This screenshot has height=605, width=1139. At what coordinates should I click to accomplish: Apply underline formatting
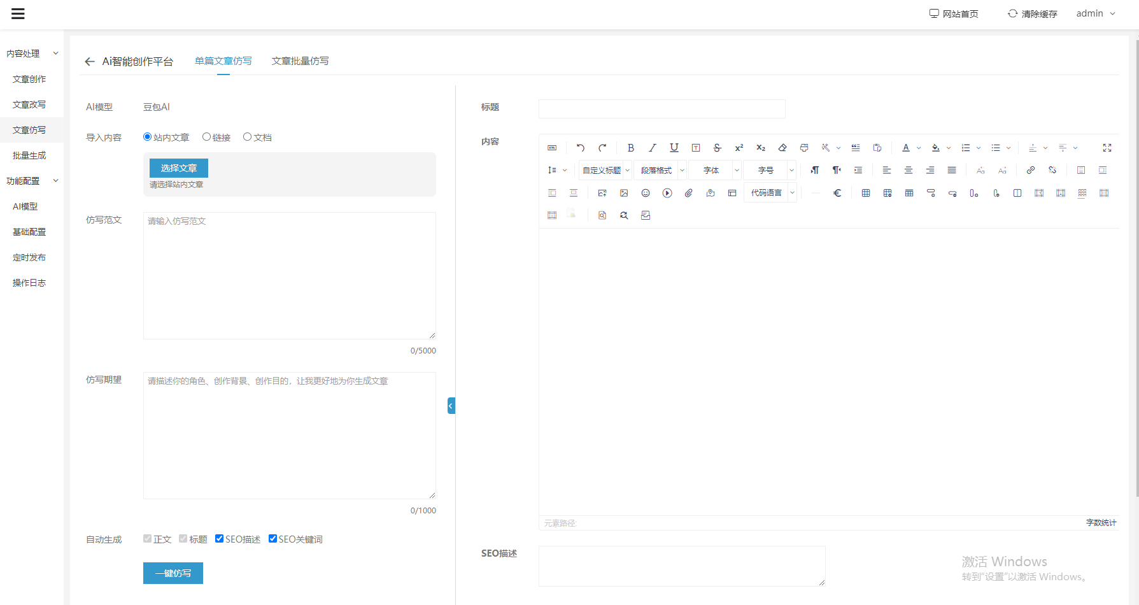point(674,148)
